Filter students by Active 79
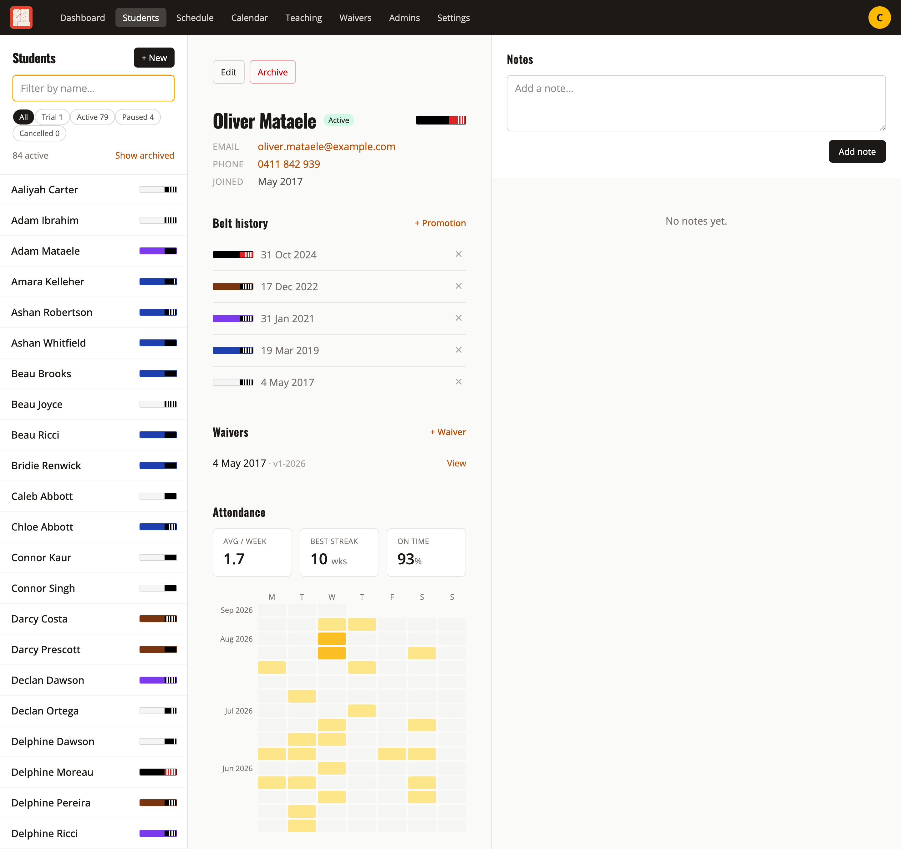901x849 pixels. pos(93,117)
